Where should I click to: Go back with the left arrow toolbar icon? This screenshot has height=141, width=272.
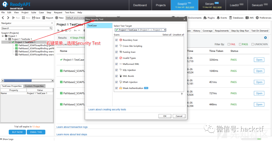3,18
